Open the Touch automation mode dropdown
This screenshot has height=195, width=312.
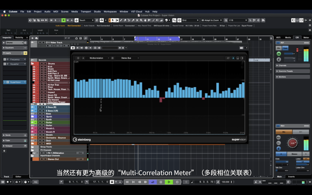pos(86,20)
